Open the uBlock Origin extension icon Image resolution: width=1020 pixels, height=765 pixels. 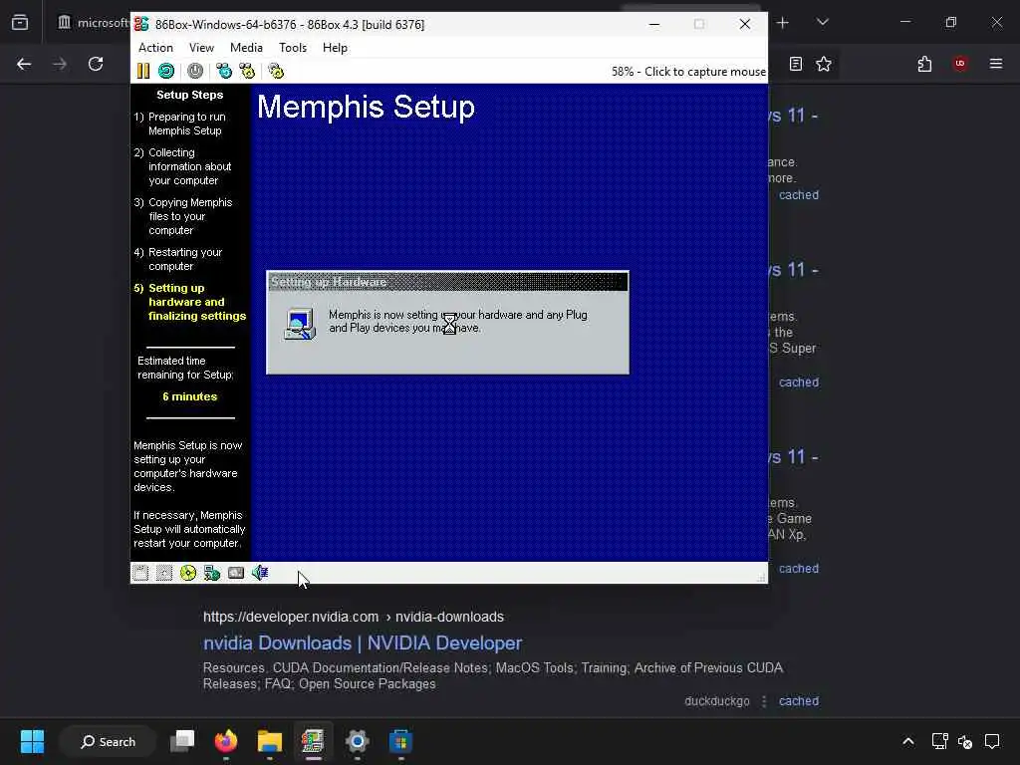tap(960, 64)
